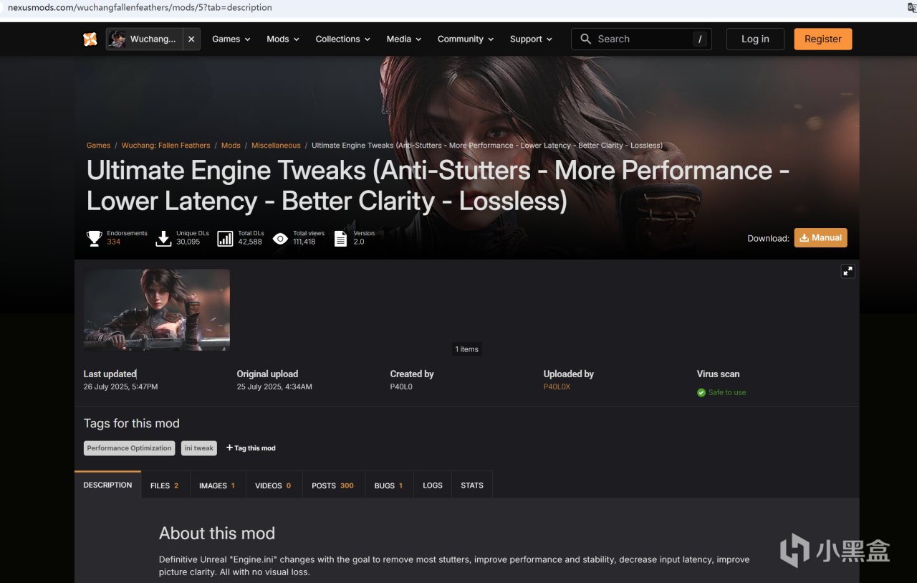Viewport: 917px width, 583px height.
Task: Open the Mods breadcrumb link
Action: (x=231, y=146)
